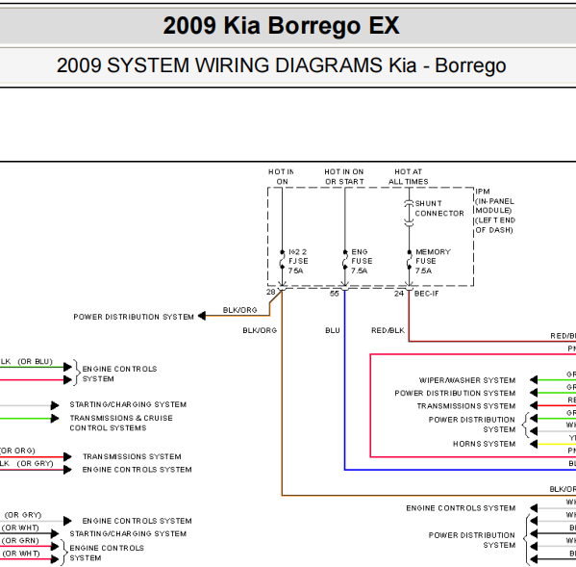Click the "(OR ORG)" wire note

(17, 451)
